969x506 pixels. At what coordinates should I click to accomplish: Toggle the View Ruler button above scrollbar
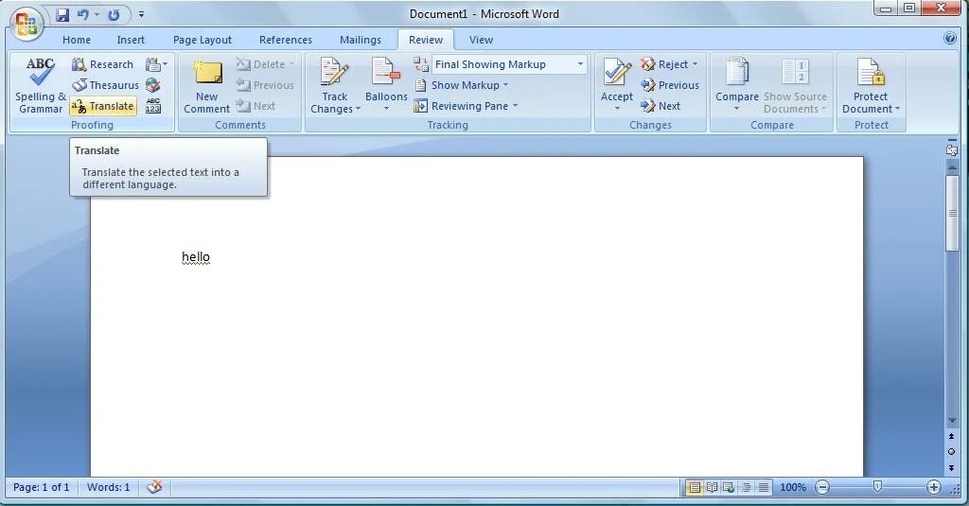pos(952,149)
